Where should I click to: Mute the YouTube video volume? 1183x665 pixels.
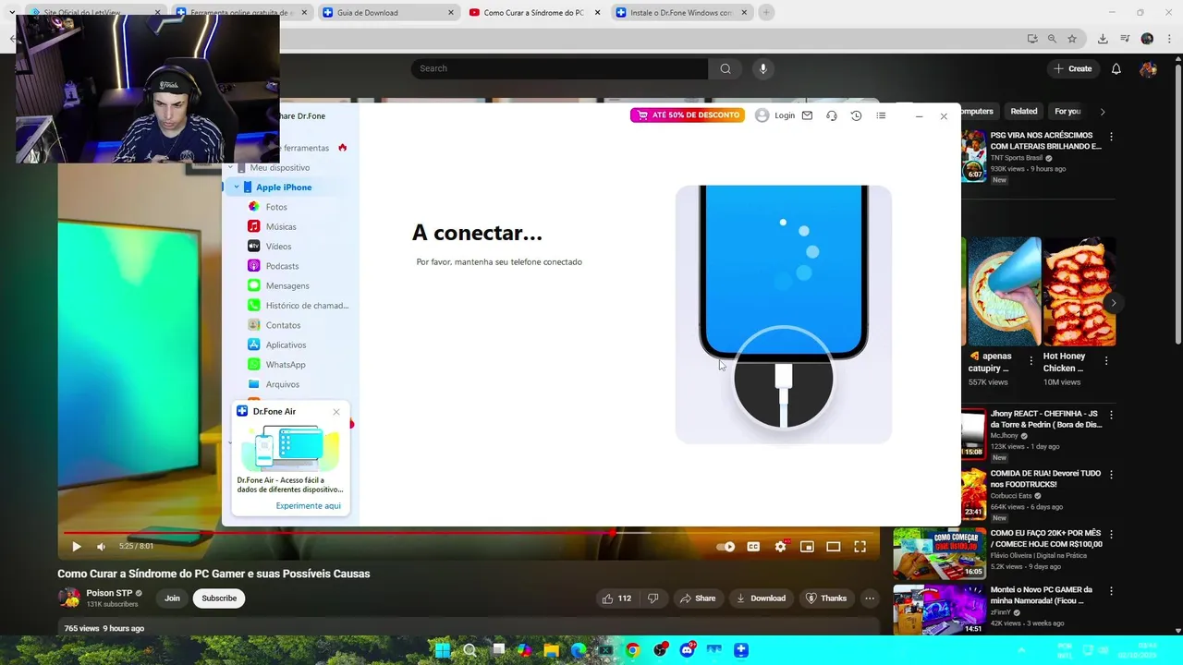point(101,547)
